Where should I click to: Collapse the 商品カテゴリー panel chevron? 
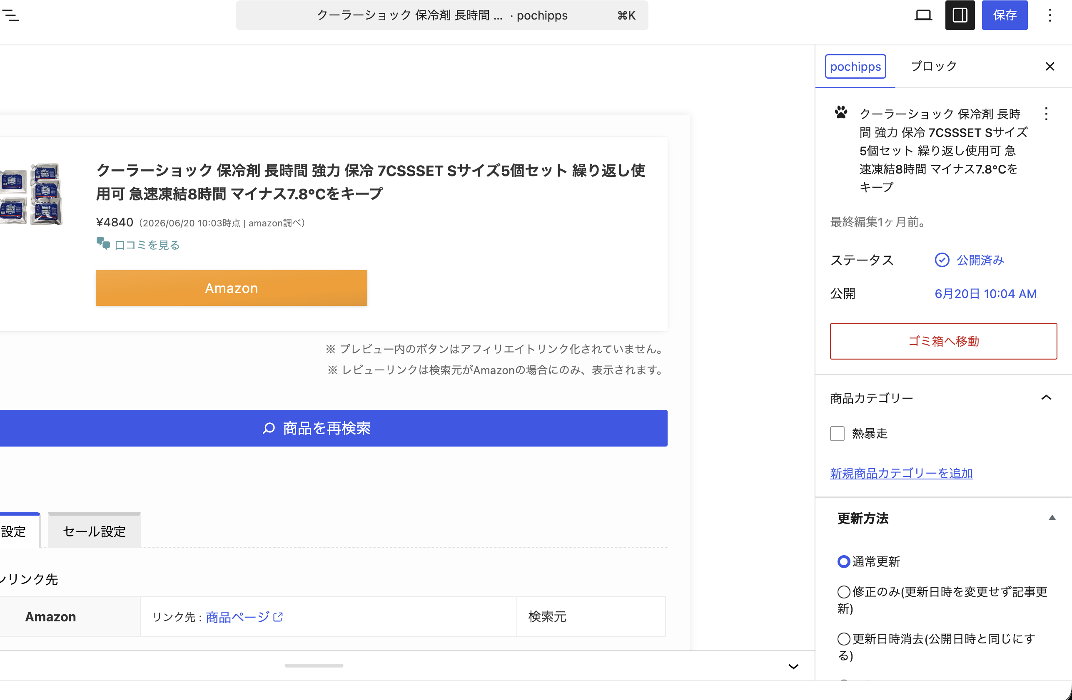click(x=1046, y=397)
